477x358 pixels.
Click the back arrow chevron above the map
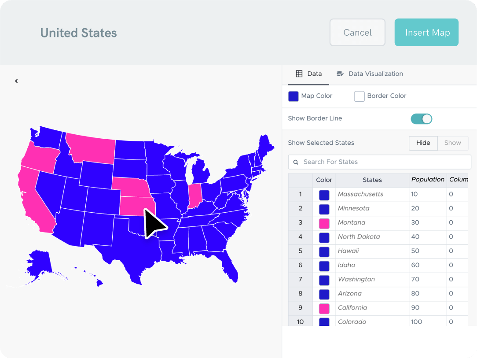pos(16,81)
